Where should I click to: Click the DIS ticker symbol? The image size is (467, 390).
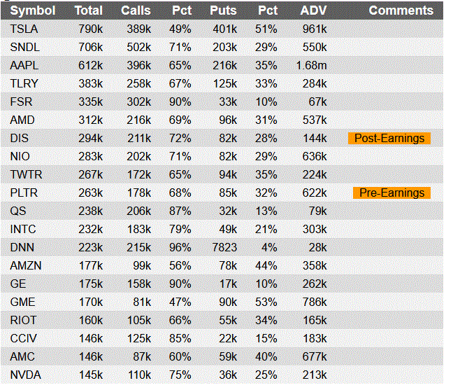pos(20,138)
